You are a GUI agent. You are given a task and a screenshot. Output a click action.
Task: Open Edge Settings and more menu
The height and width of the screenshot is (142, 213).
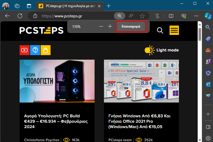[x=196, y=16]
